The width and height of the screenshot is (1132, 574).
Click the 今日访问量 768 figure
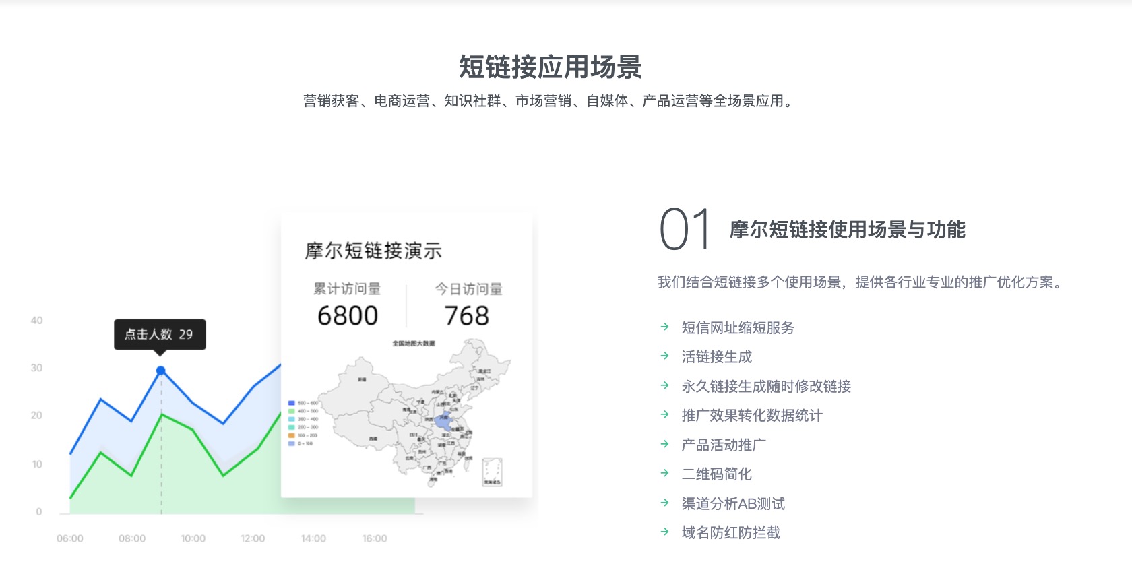tap(466, 316)
